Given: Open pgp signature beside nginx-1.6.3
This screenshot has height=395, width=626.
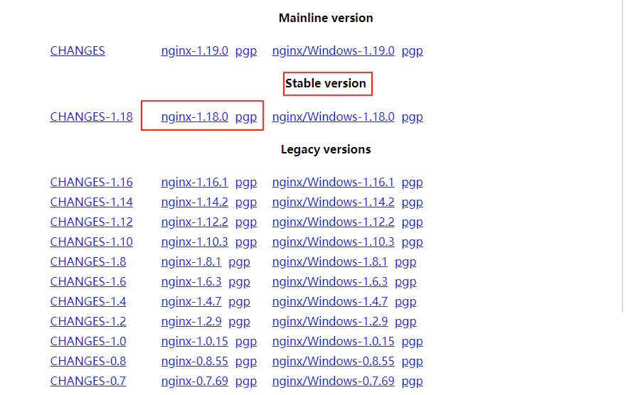Looking at the screenshot, I should click(239, 283).
